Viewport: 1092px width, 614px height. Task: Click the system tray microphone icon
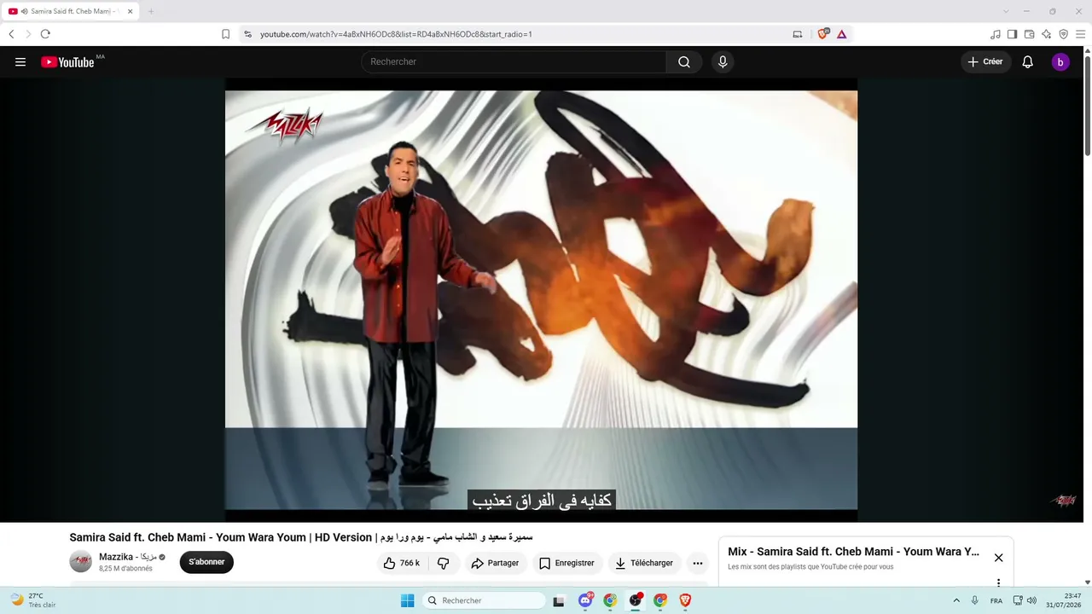pyautogui.click(x=975, y=600)
